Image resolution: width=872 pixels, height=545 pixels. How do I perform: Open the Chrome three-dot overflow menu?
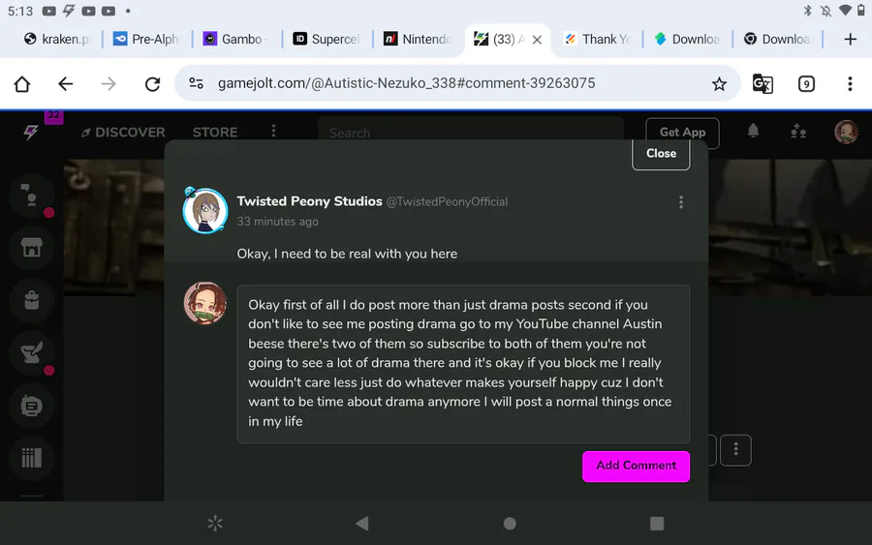[849, 84]
